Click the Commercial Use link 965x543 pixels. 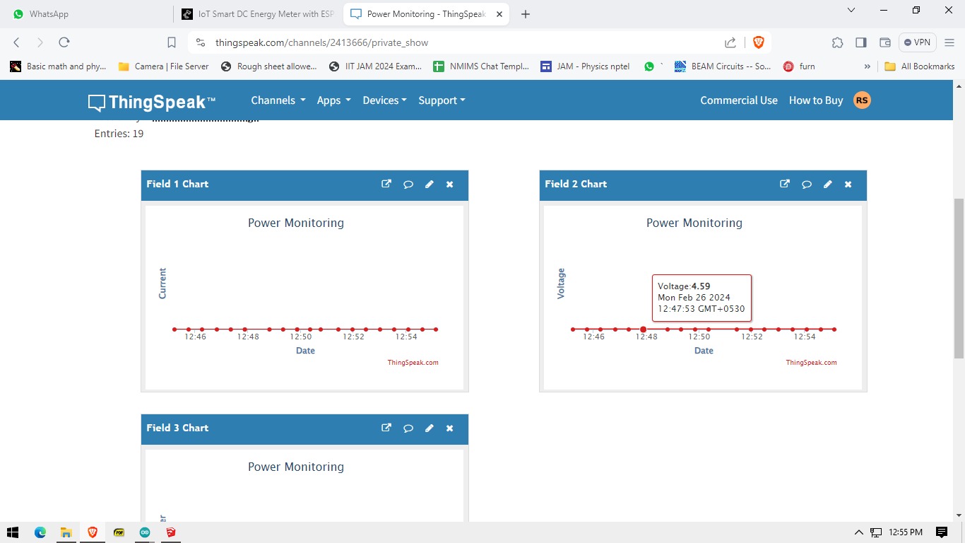click(738, 100)
